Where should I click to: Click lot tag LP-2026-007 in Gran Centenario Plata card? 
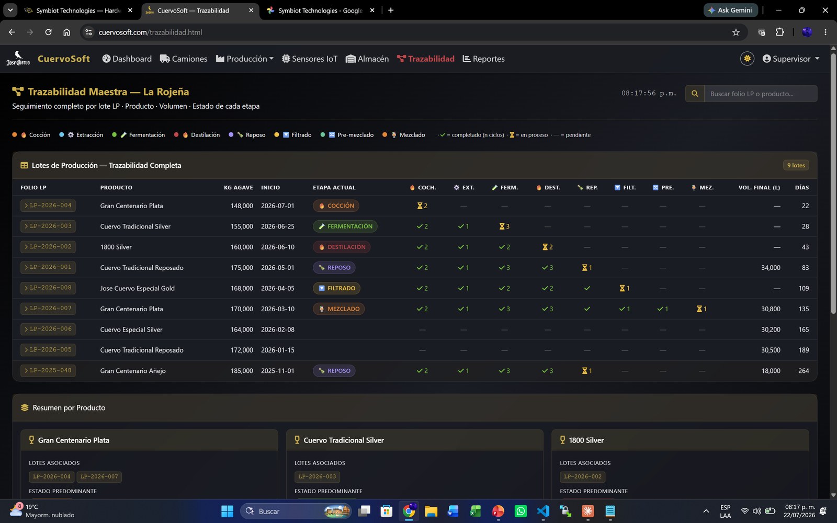pos(99,476)
